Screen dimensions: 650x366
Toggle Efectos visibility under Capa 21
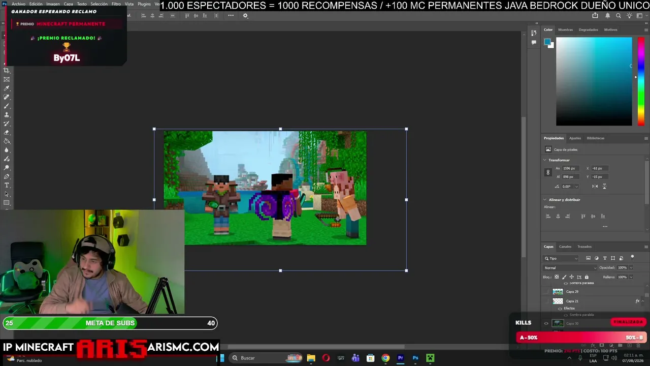point(560,308)
